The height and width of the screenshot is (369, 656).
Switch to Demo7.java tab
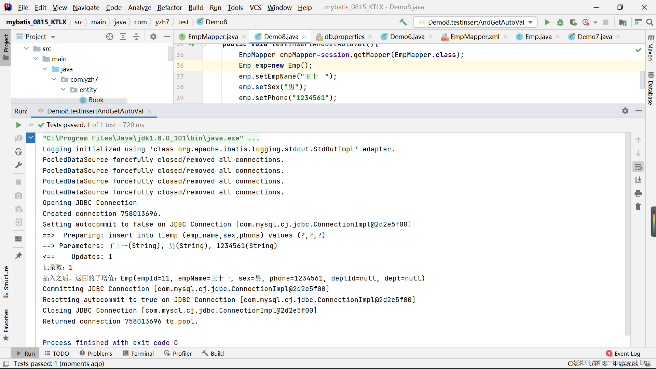coord(595,37)
